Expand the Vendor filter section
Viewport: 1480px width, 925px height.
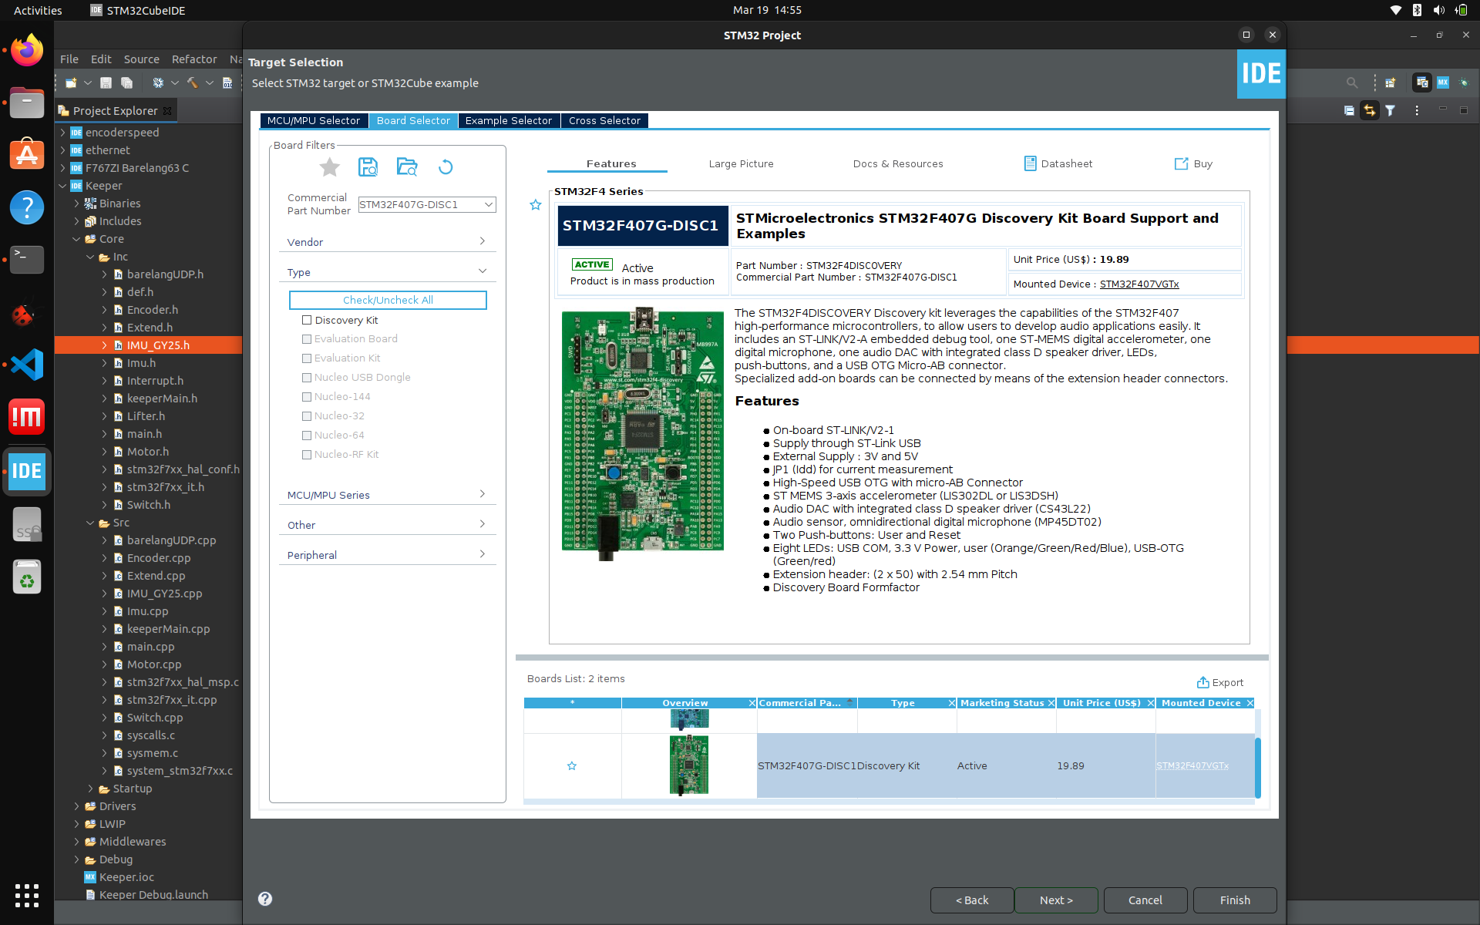click(x=387, y=241)
